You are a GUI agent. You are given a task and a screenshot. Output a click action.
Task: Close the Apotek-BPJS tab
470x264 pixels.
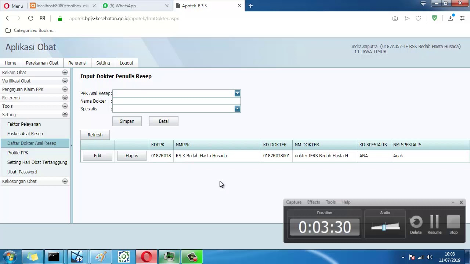[239, 6]
